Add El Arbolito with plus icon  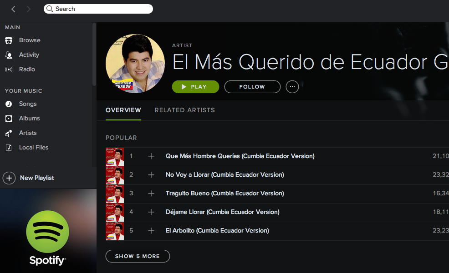pyautogui.click(x=151, y=230)
